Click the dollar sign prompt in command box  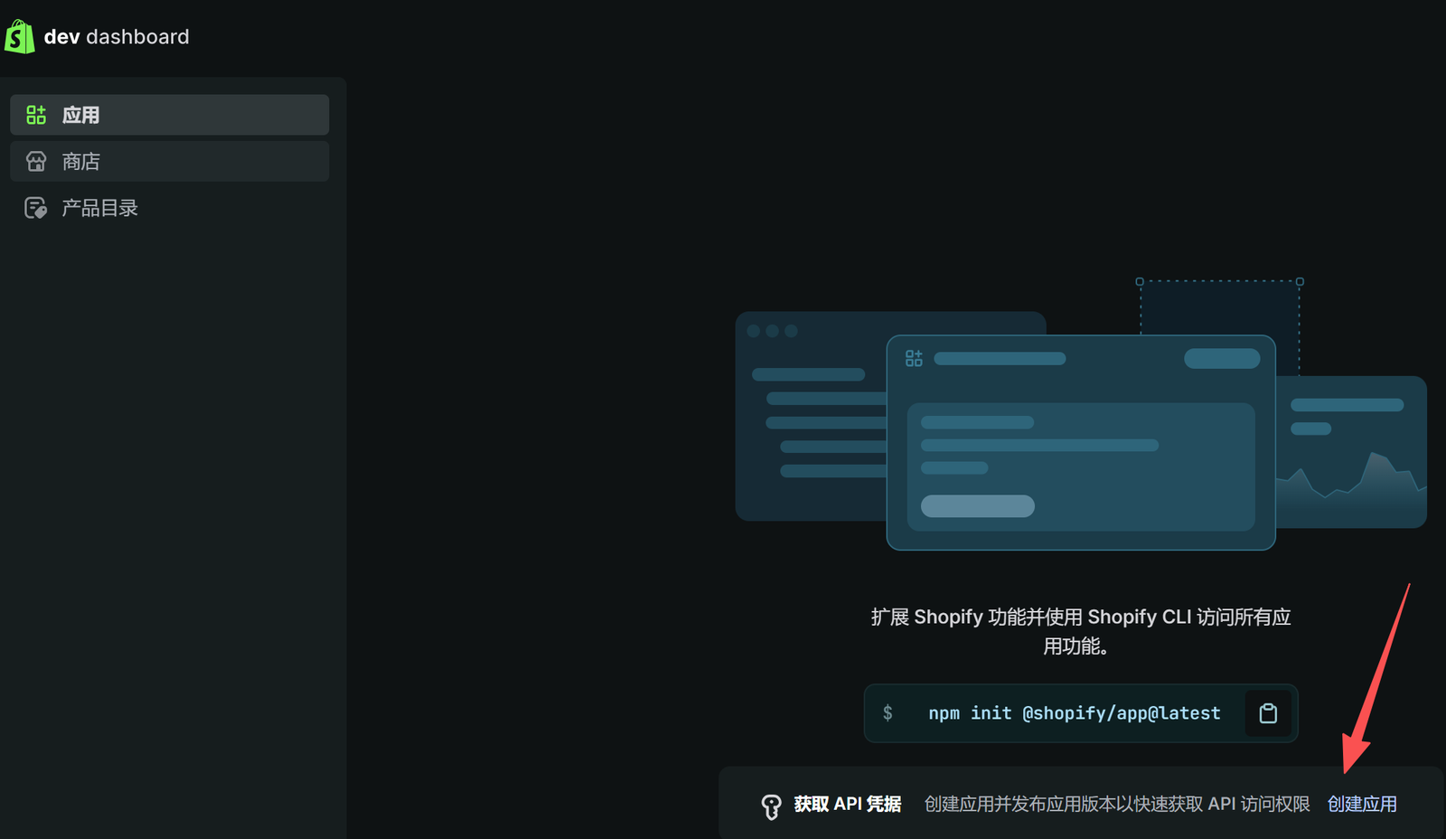coord(887,713)
